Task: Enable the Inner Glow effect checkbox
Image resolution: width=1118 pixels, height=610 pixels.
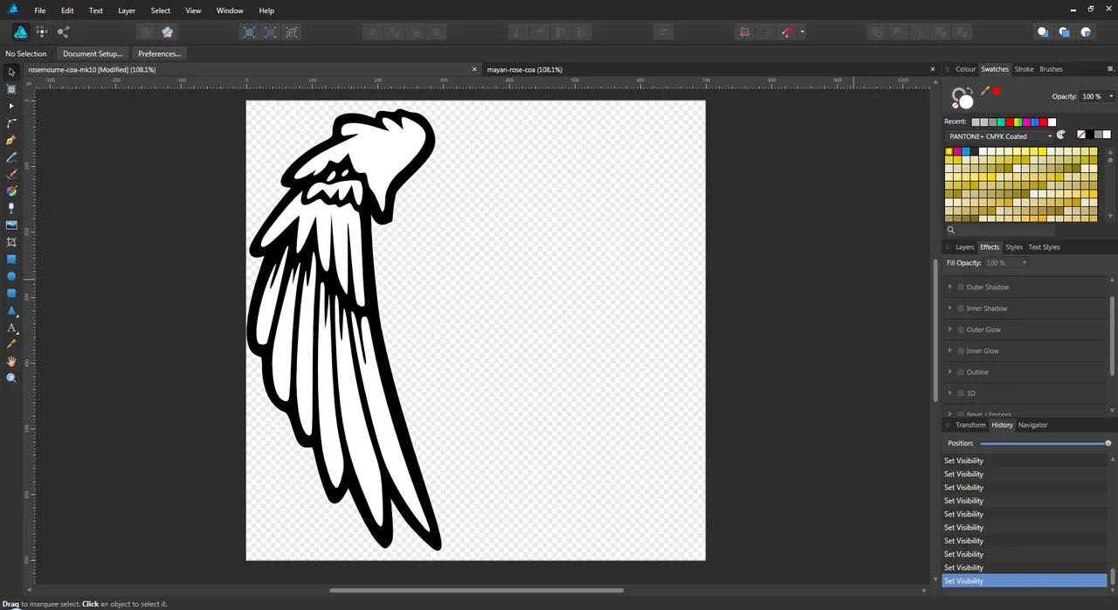Action: tap(961, 350)
